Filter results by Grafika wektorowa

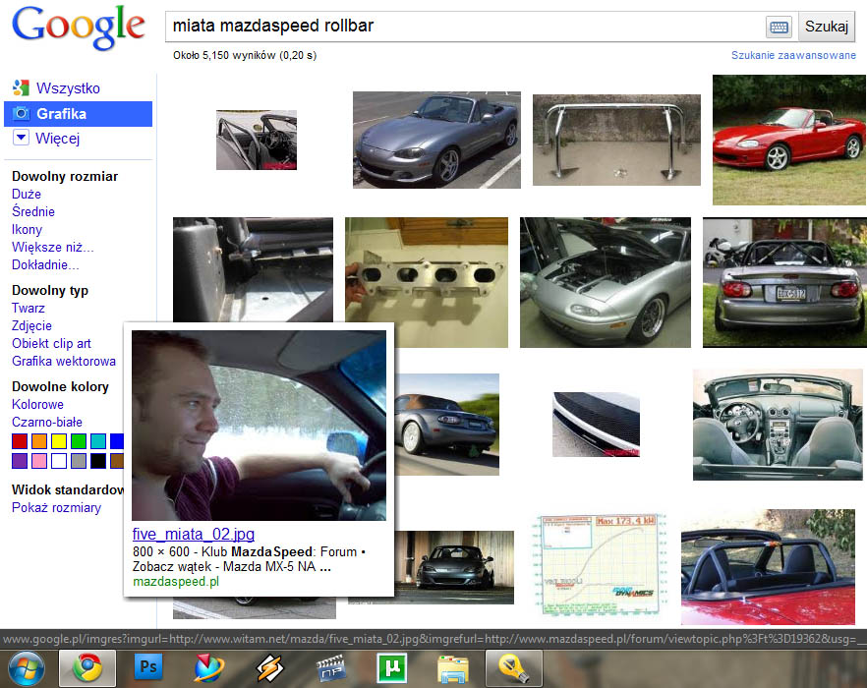[x=64, y=361]
